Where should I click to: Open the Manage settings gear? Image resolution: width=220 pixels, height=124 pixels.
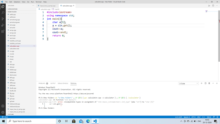point(3,112)
